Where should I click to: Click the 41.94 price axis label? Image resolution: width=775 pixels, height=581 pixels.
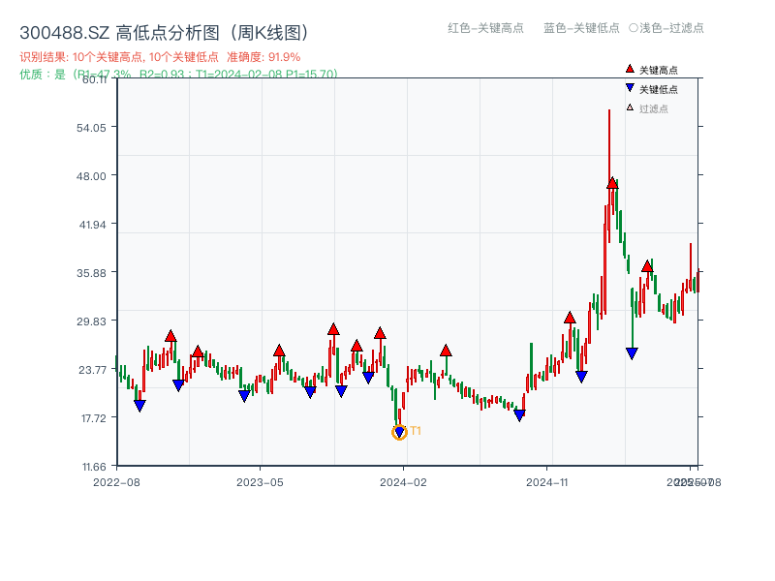(92, 225)
